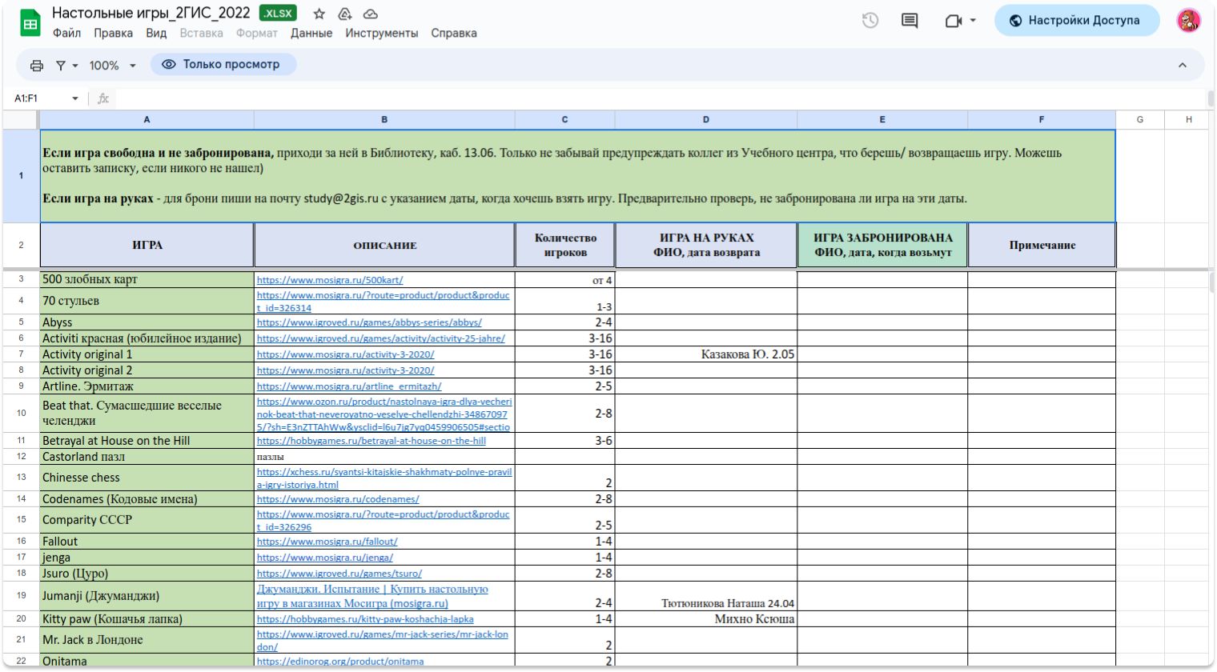Viewport: 1217px width, 672px height.
Task: Select the Activity original 2 cell
Action: pyautogui.click(x=147, y=370)
